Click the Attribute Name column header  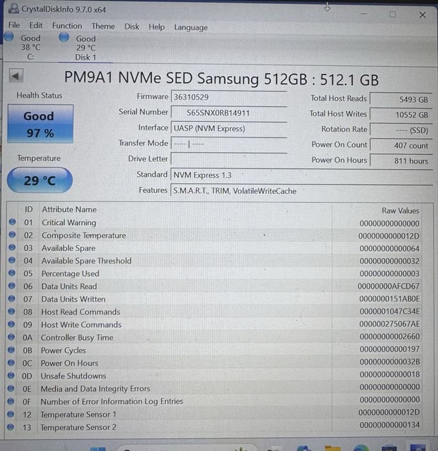click(69, 210)
